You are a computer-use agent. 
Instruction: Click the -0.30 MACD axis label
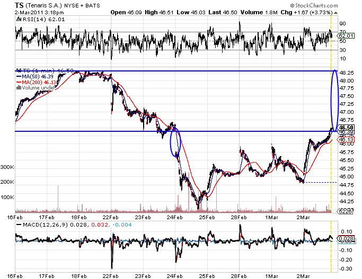(346, 269)
